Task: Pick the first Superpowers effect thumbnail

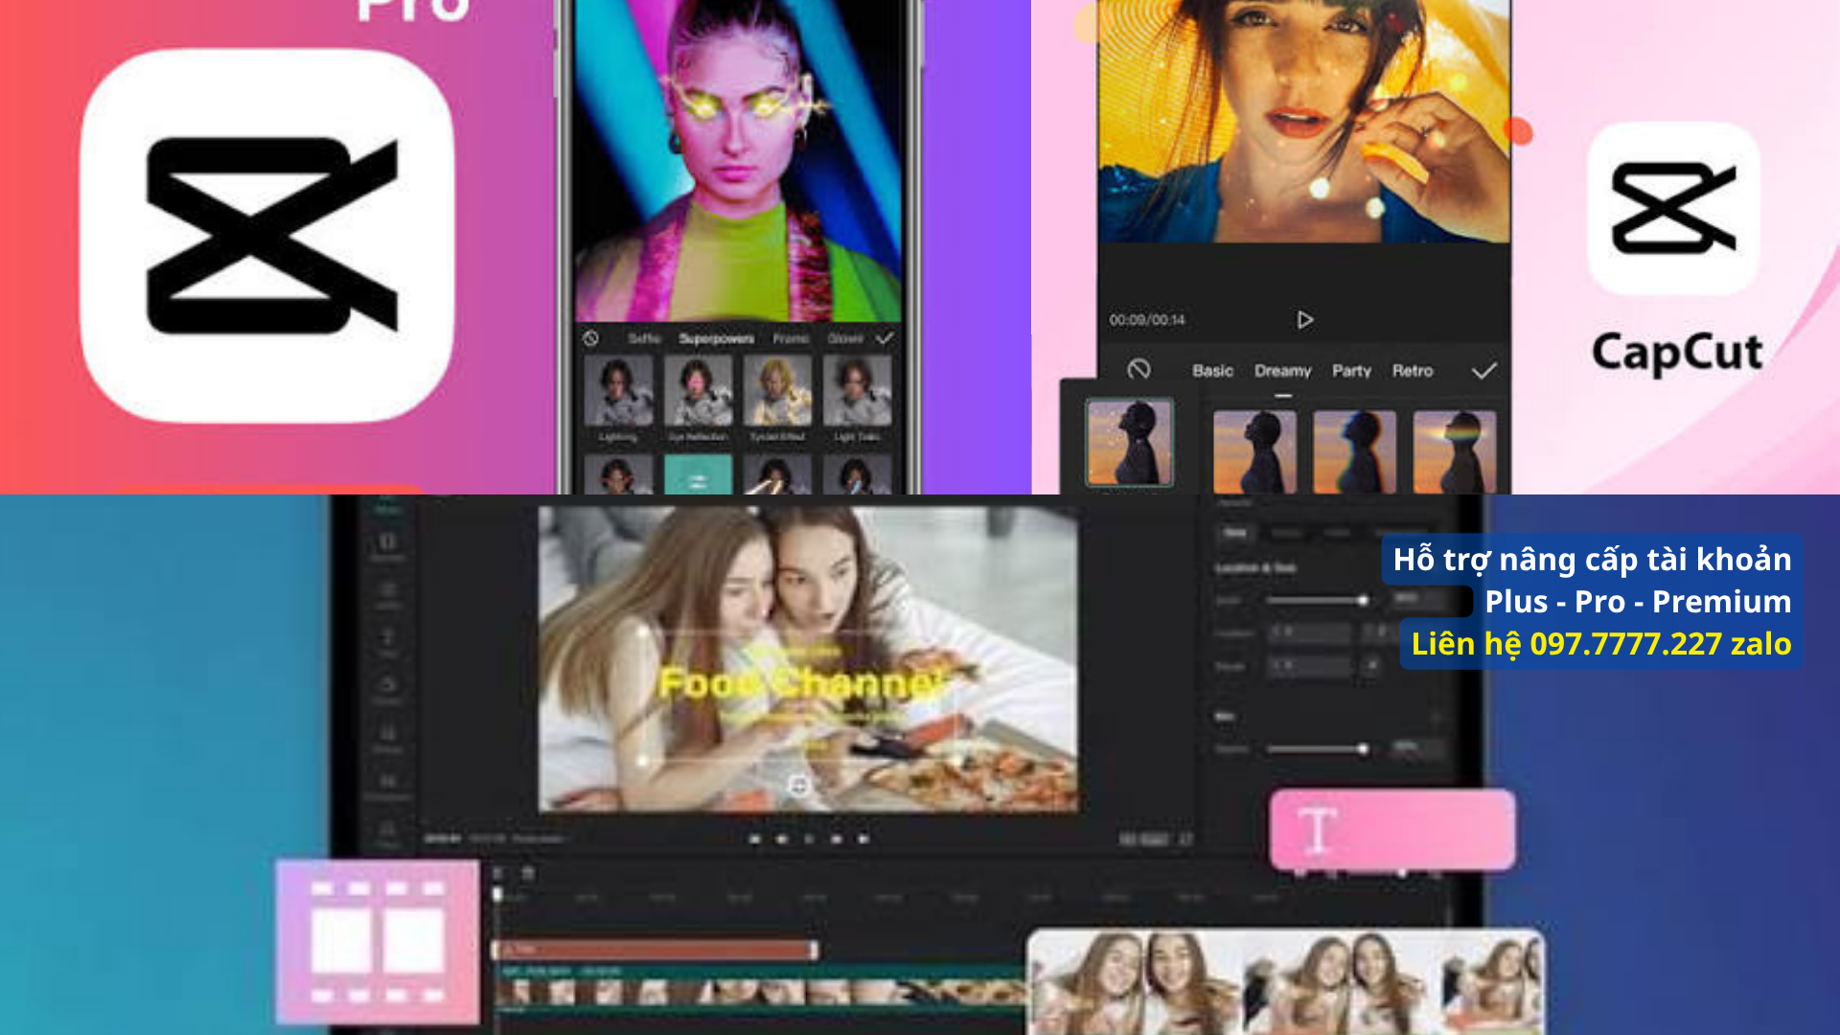Action: pyautogui.click(x=618, y=391)
